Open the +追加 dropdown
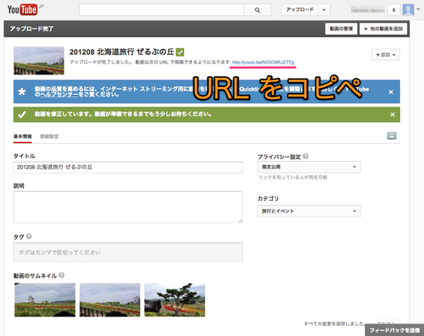424x336 pixels. [x=386, y=55]
